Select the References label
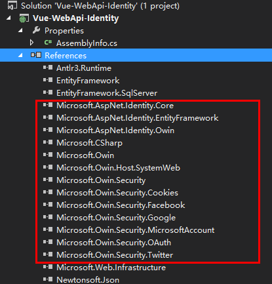272x284 pixels. point(66,56)
